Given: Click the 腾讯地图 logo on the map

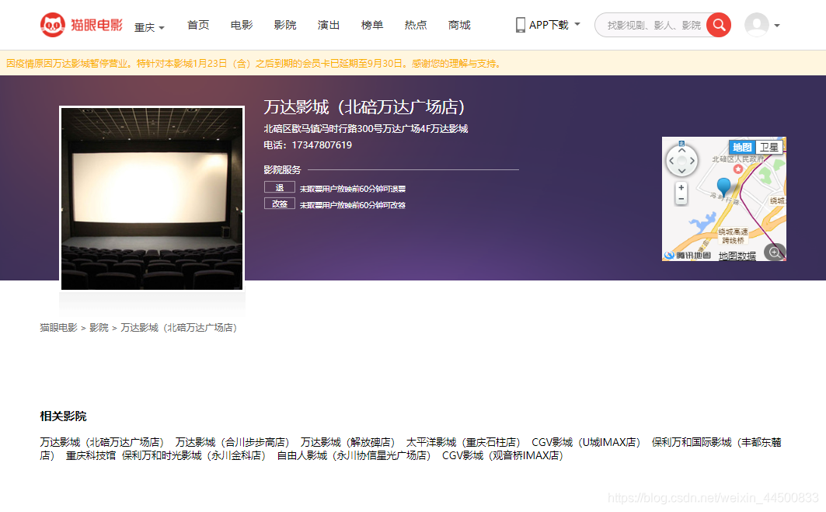Looking at the screenshot, I should pos(688,256).
